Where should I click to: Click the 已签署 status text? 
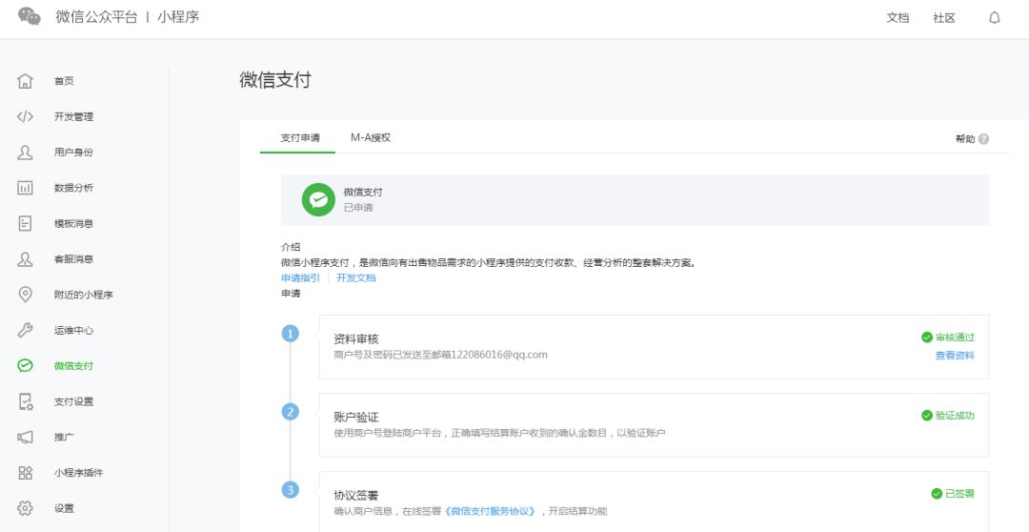[x=959, y=493]
